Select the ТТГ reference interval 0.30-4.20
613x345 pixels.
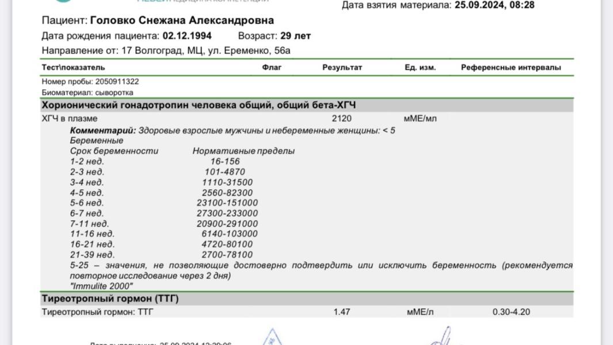tap(511, 312)
